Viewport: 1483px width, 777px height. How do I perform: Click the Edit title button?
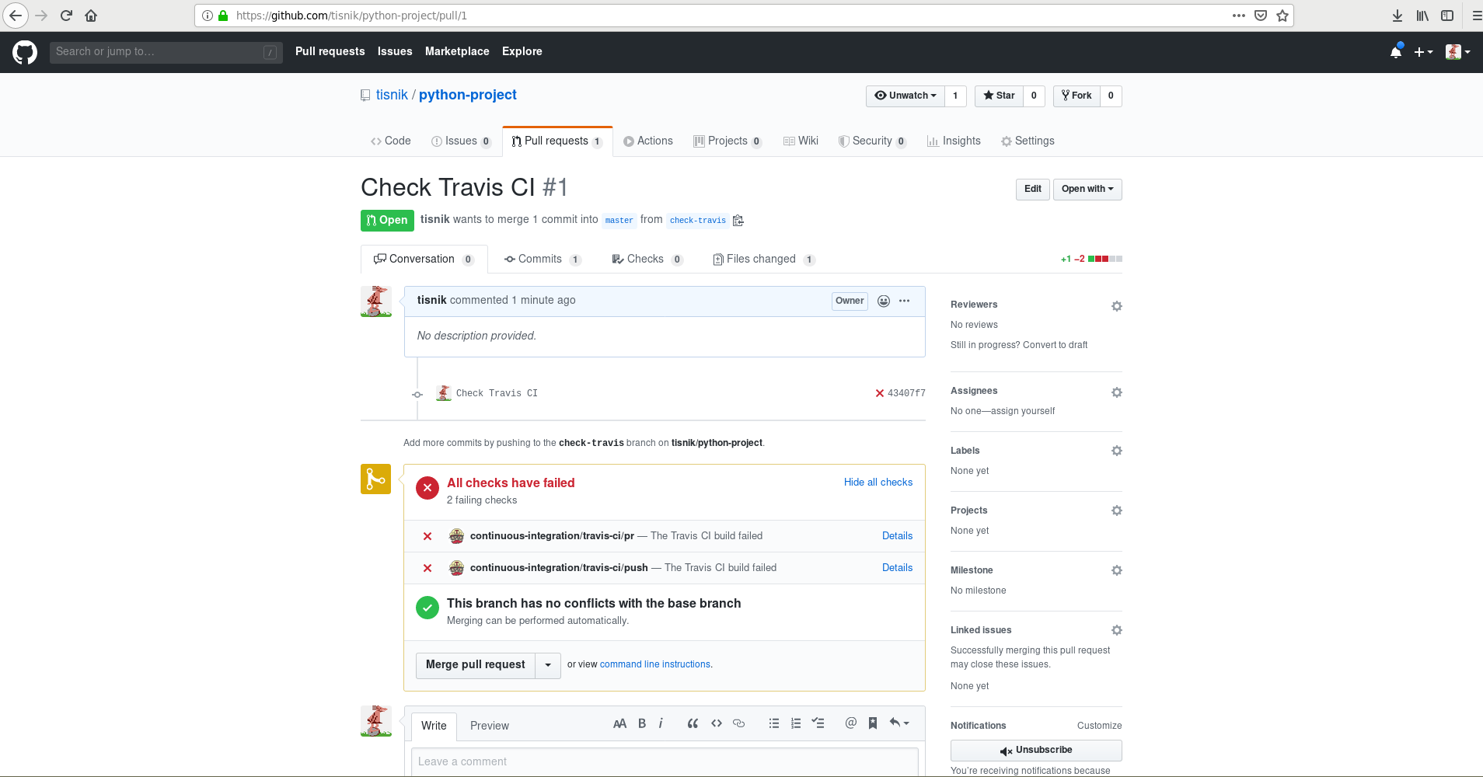click(1033, 190)
